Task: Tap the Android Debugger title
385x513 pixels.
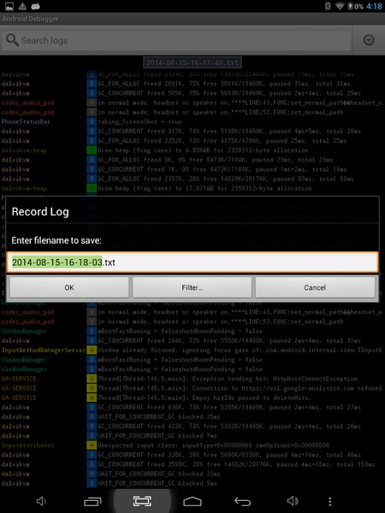Action: click(30, 19)
